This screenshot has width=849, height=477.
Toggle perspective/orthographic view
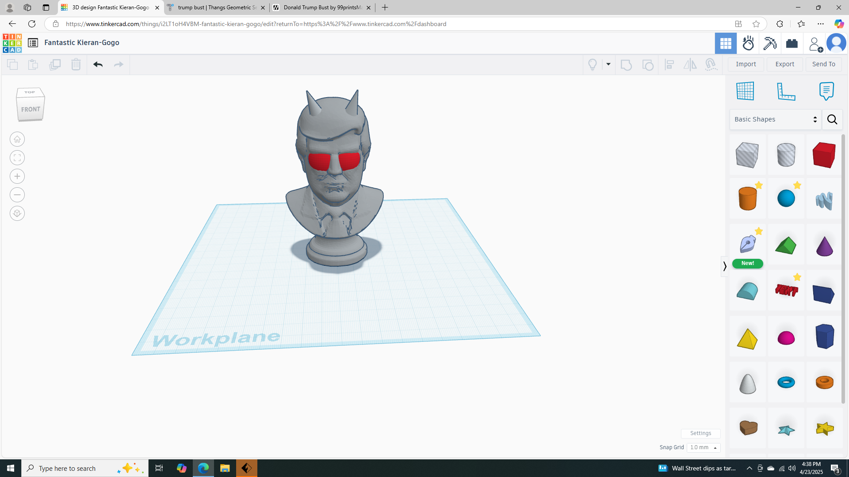point(17,214)
